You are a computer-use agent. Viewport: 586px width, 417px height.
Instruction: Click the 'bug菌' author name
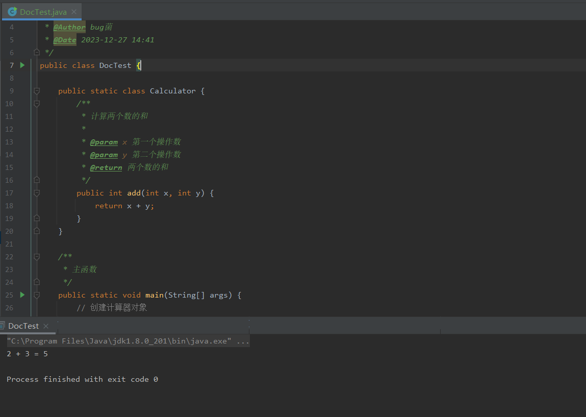click(x=101, y=27)
